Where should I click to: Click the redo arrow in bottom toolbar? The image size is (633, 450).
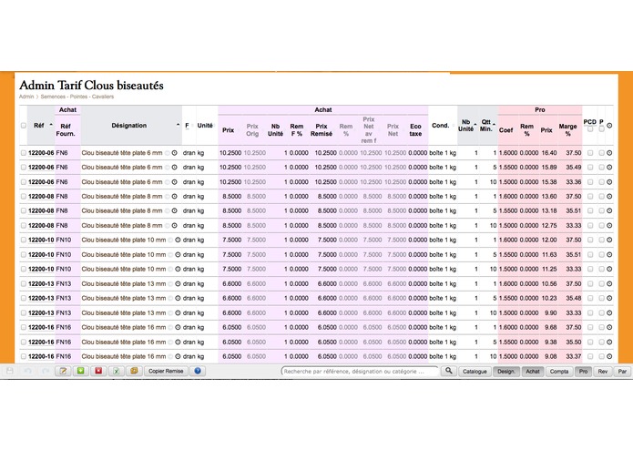[x=46, y=371]
